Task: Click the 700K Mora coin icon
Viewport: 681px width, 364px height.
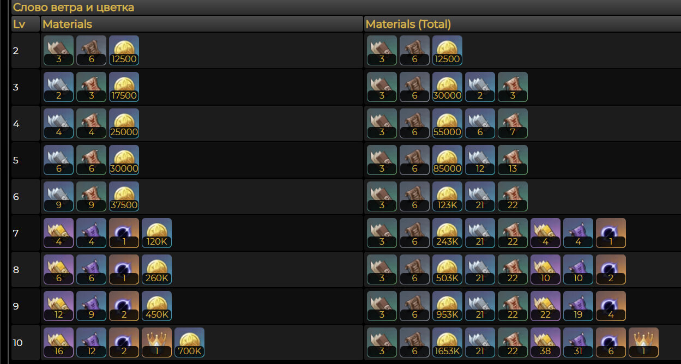Action: [x=189, y=343]
